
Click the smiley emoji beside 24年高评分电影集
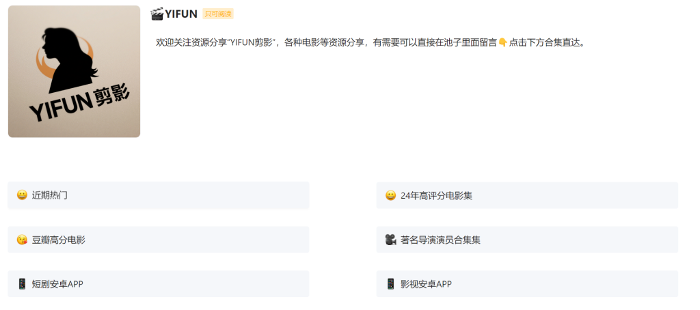[x=390, y=195]
